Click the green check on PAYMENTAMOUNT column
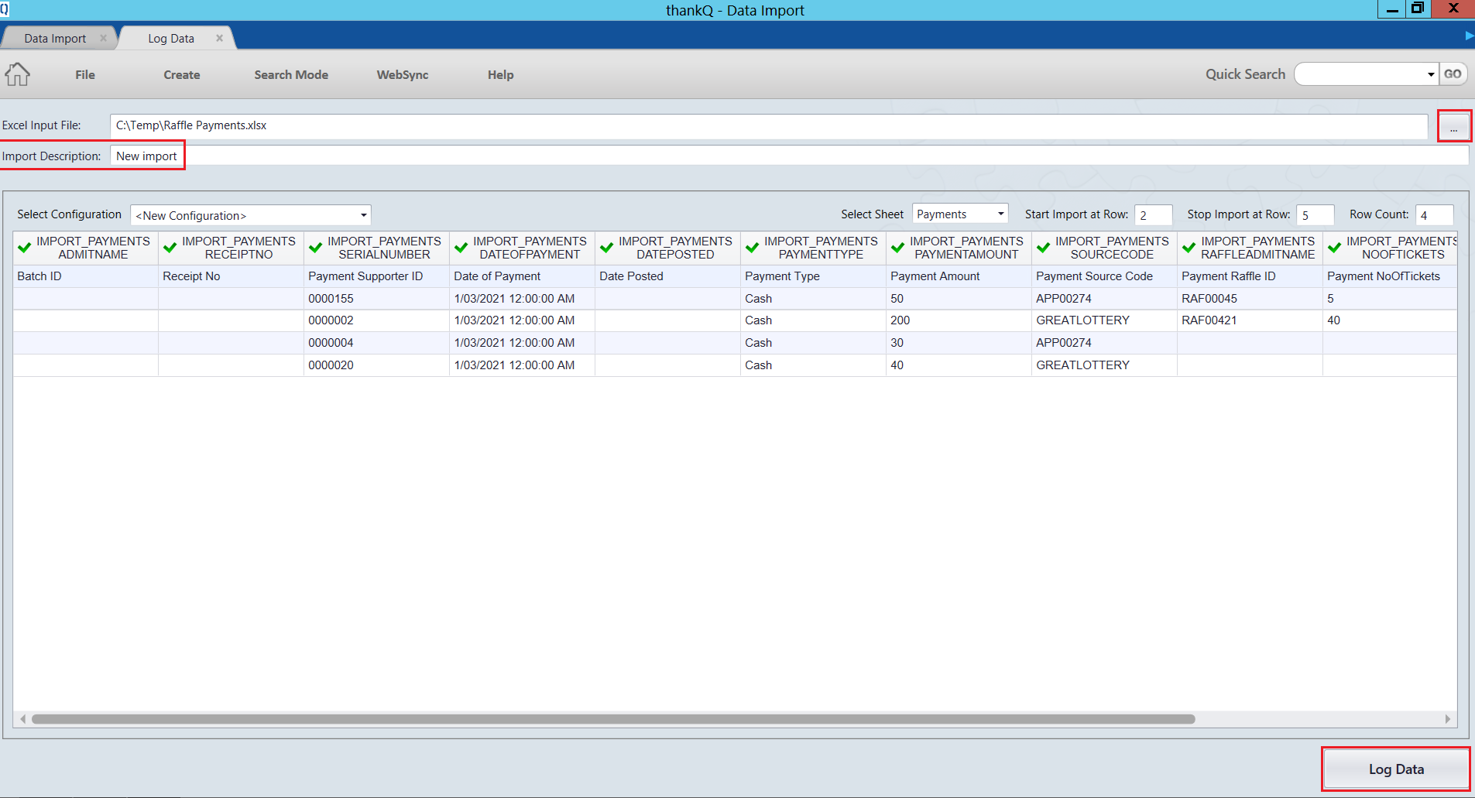 coord(898,248)
